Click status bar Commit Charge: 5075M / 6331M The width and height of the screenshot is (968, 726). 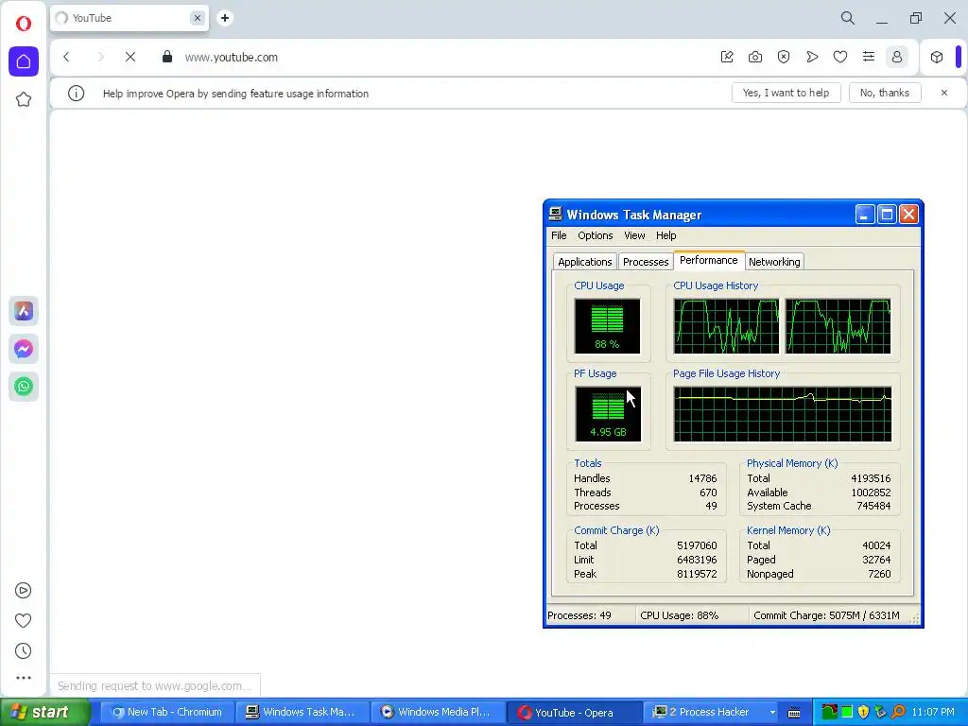pos(826,615)
